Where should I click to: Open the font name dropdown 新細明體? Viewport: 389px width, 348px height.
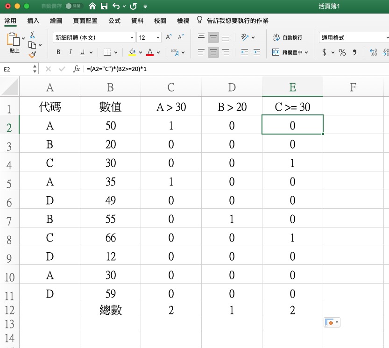[94, 37]
